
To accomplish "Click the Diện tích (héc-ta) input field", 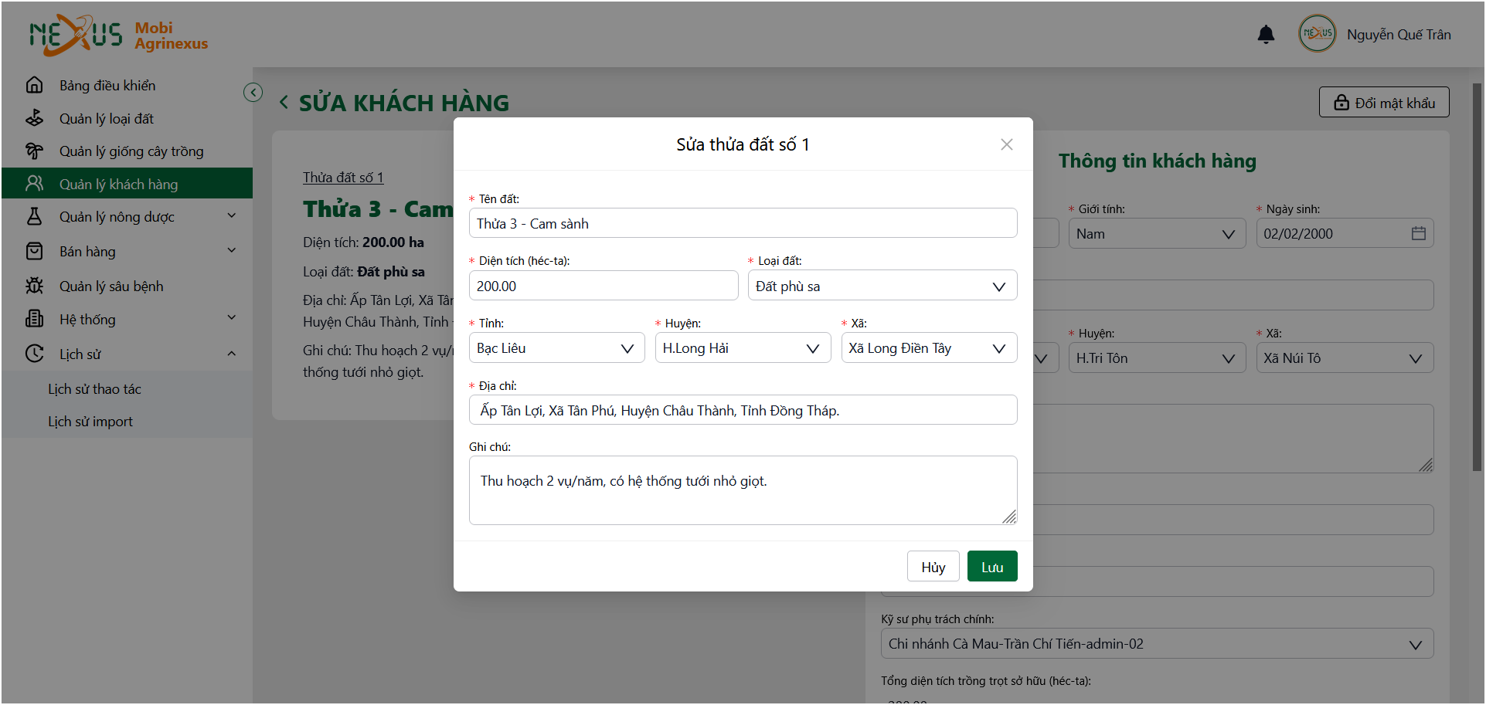I will point(604,286).
